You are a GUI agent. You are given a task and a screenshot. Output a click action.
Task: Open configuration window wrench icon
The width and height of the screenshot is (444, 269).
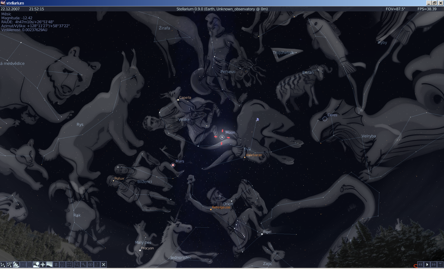pos(84,265)
